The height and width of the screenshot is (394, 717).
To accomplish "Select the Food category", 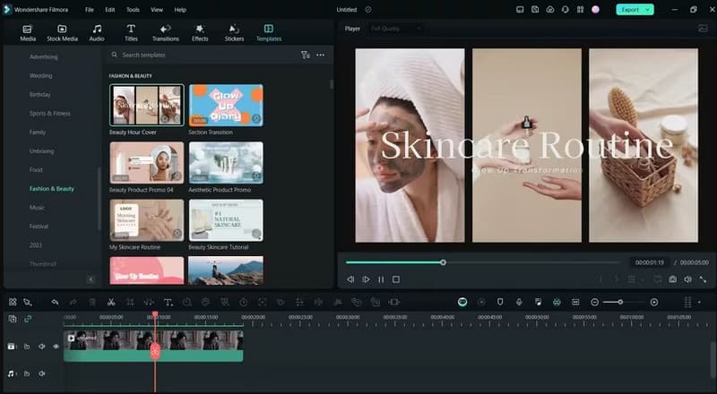I will pos(36,169).
